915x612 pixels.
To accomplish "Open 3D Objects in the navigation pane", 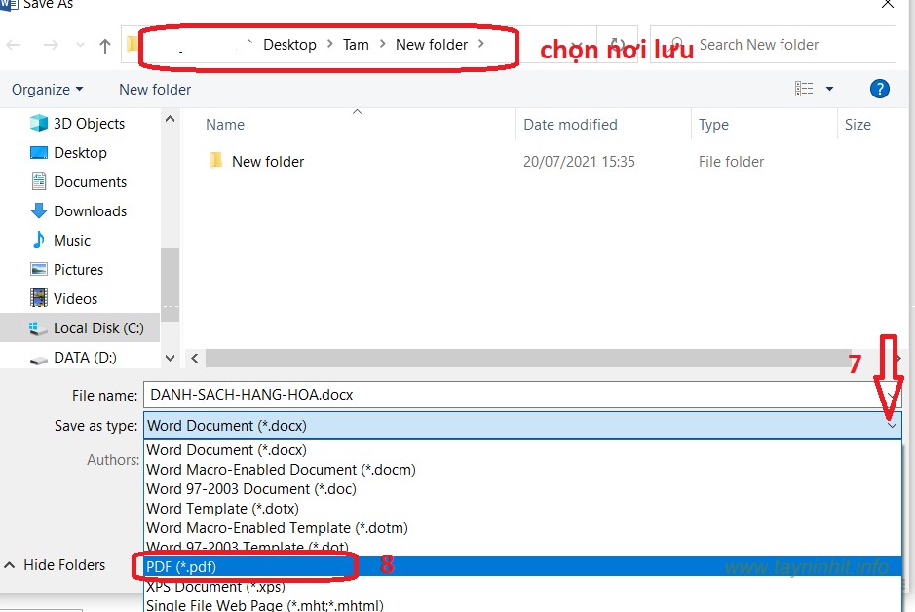I will pyautogui.click(x=89, y=124).
